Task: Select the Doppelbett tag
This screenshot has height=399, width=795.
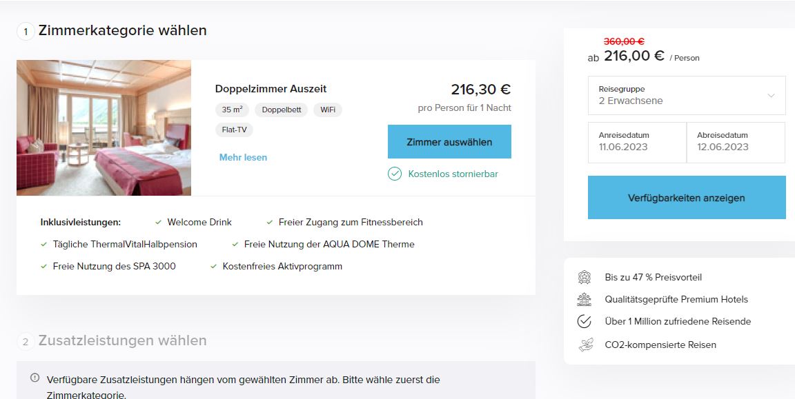Action: coord(282,110)
